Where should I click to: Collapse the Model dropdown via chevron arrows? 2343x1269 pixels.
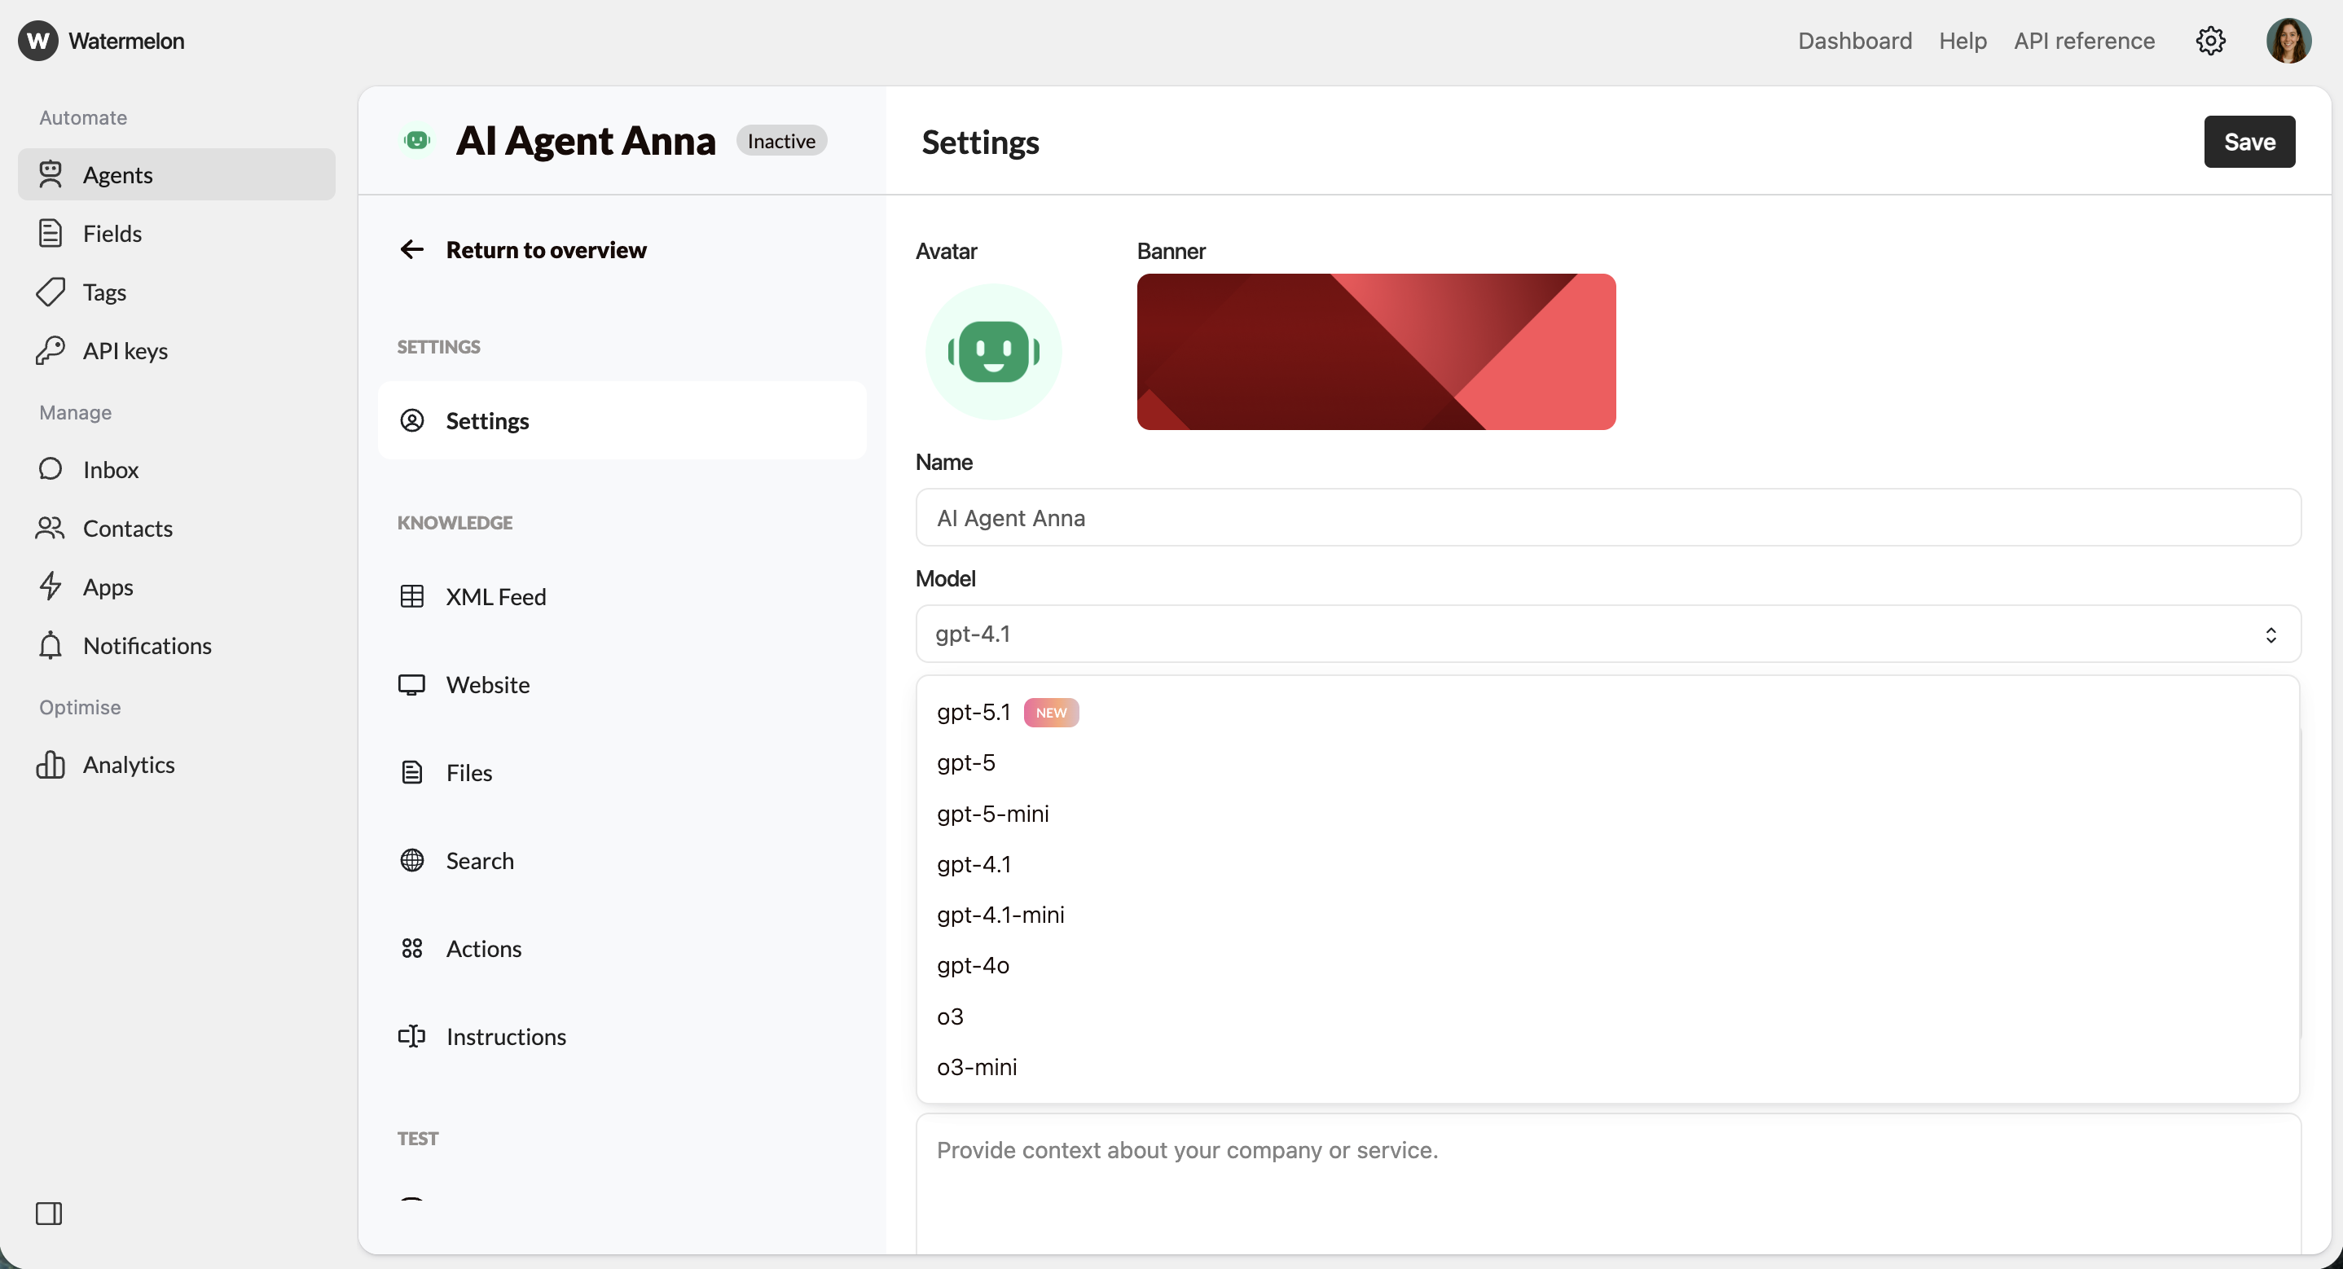point(2270,634)
